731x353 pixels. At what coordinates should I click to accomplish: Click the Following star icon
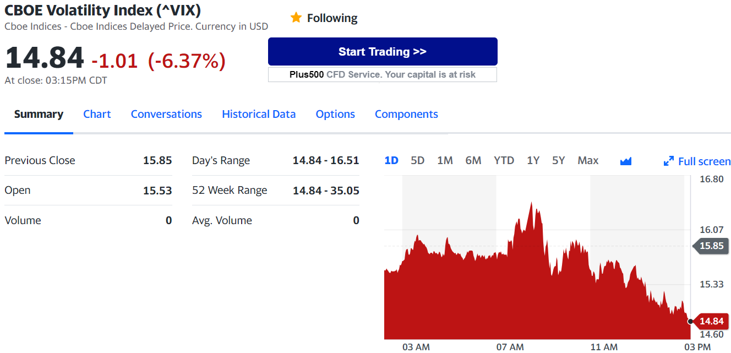tap(296, 18)
